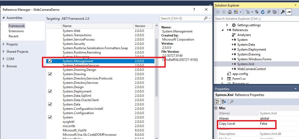Screen dimensions: 299x139
Task: Expand the Settings.settings node
Action: (227, 25)
